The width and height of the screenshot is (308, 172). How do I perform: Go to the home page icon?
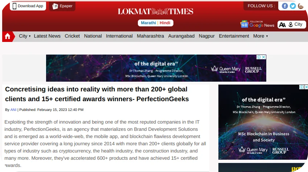[8, 36]
